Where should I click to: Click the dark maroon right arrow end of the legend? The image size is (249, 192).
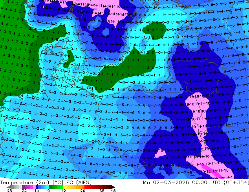113,187
